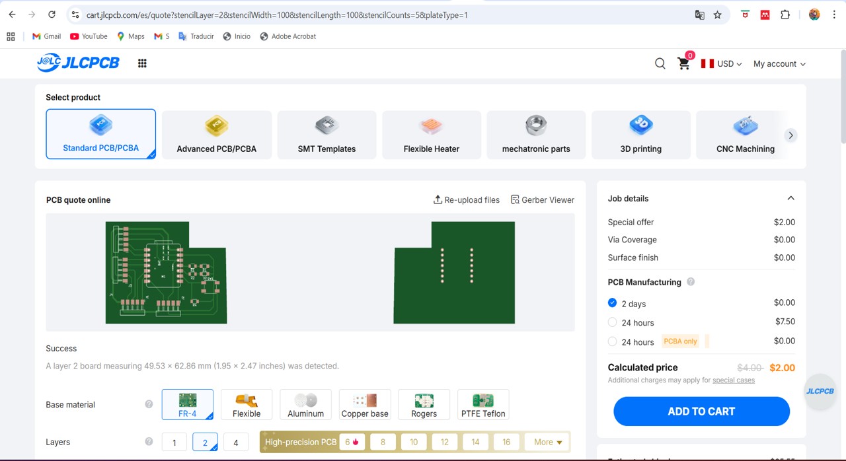This screenshot has height=461, width=846.
Task: Select Standard PCB/PCBA product
Action: (x=100, y=134)
